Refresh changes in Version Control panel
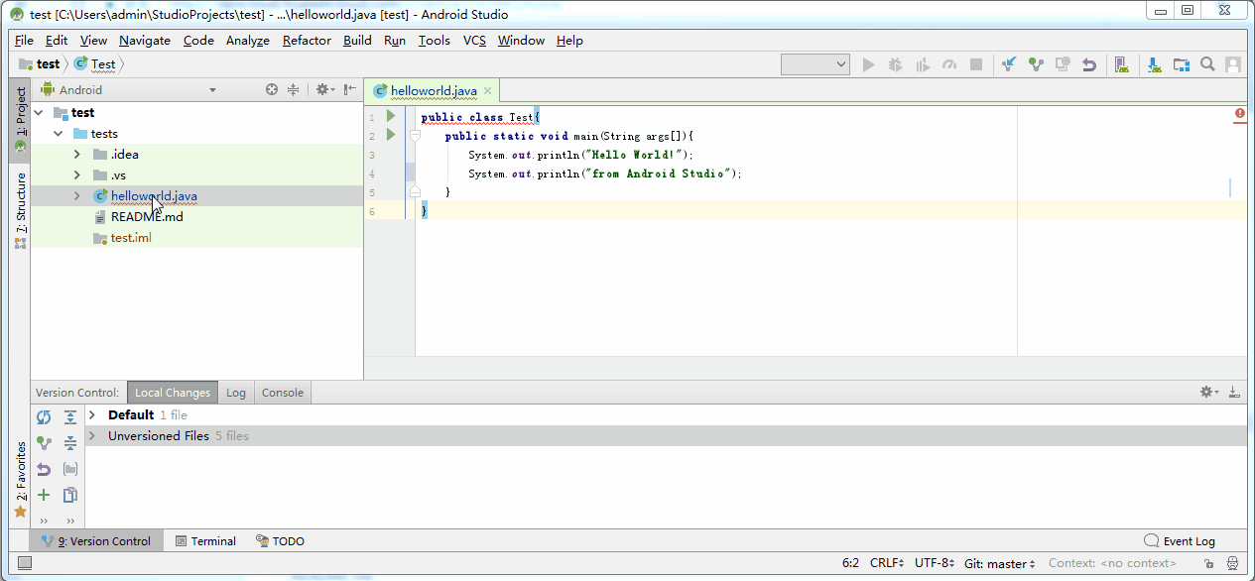Viewport: 1255px width, 581px height. point(44,417)
